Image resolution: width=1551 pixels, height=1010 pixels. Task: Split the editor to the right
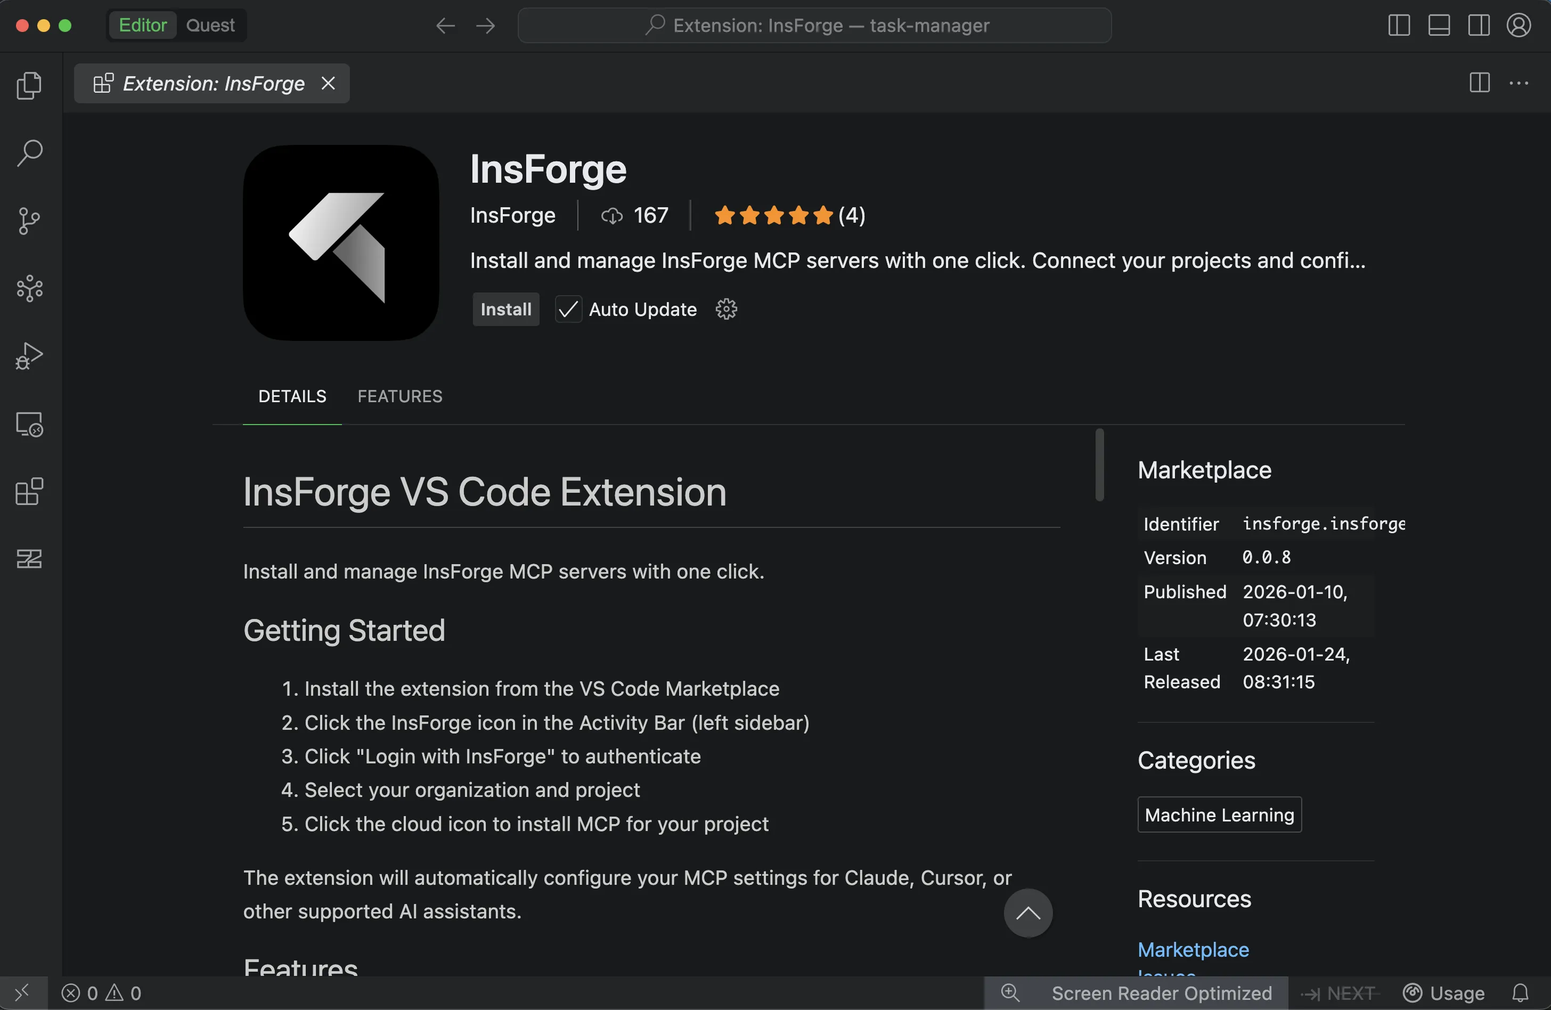pos(1479,83)
